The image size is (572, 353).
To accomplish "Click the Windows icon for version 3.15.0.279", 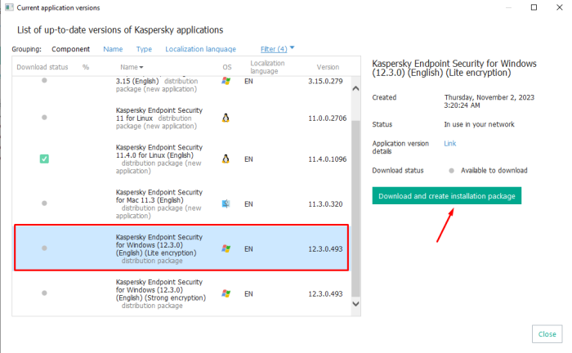I will [226, 81].
